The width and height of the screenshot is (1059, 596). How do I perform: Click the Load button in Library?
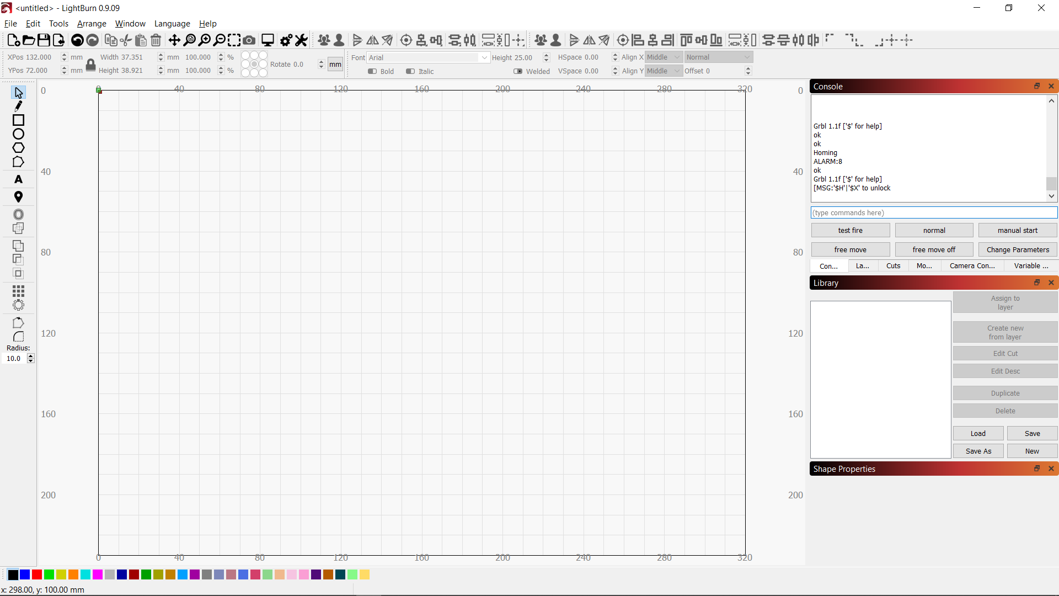point(978,434)
